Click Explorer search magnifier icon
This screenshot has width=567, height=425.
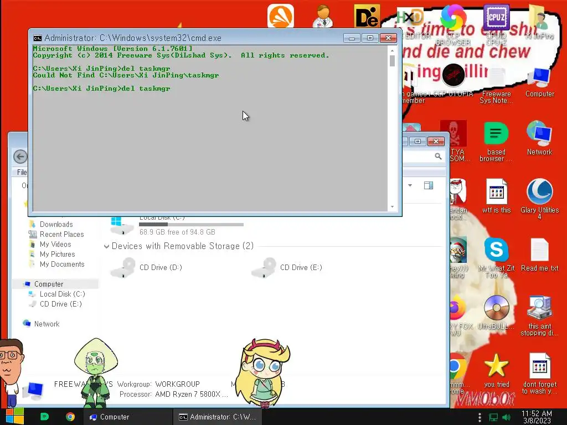click(x=438, y=156)
